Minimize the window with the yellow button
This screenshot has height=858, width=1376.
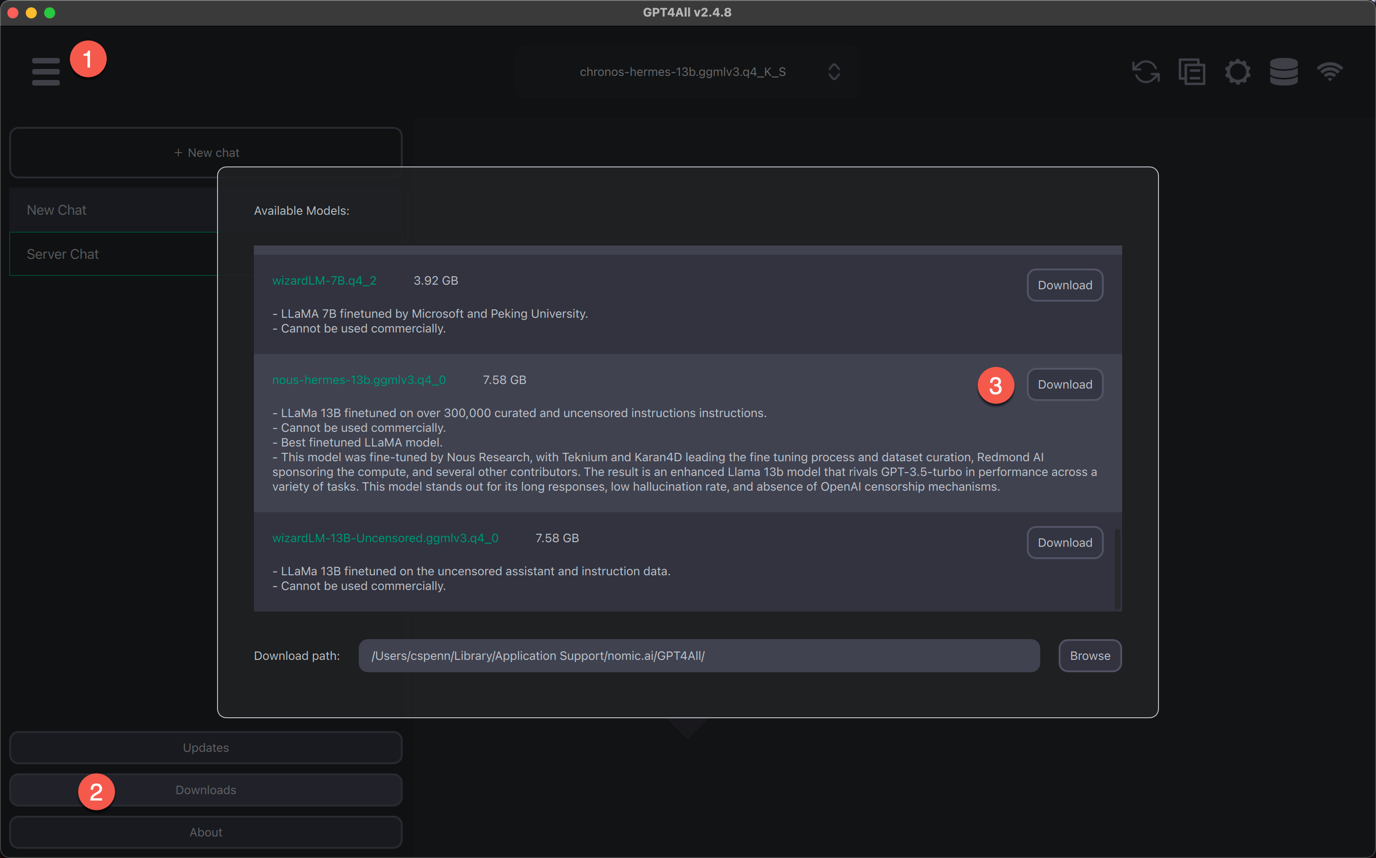pyautogui.click(x=31, y=12)
